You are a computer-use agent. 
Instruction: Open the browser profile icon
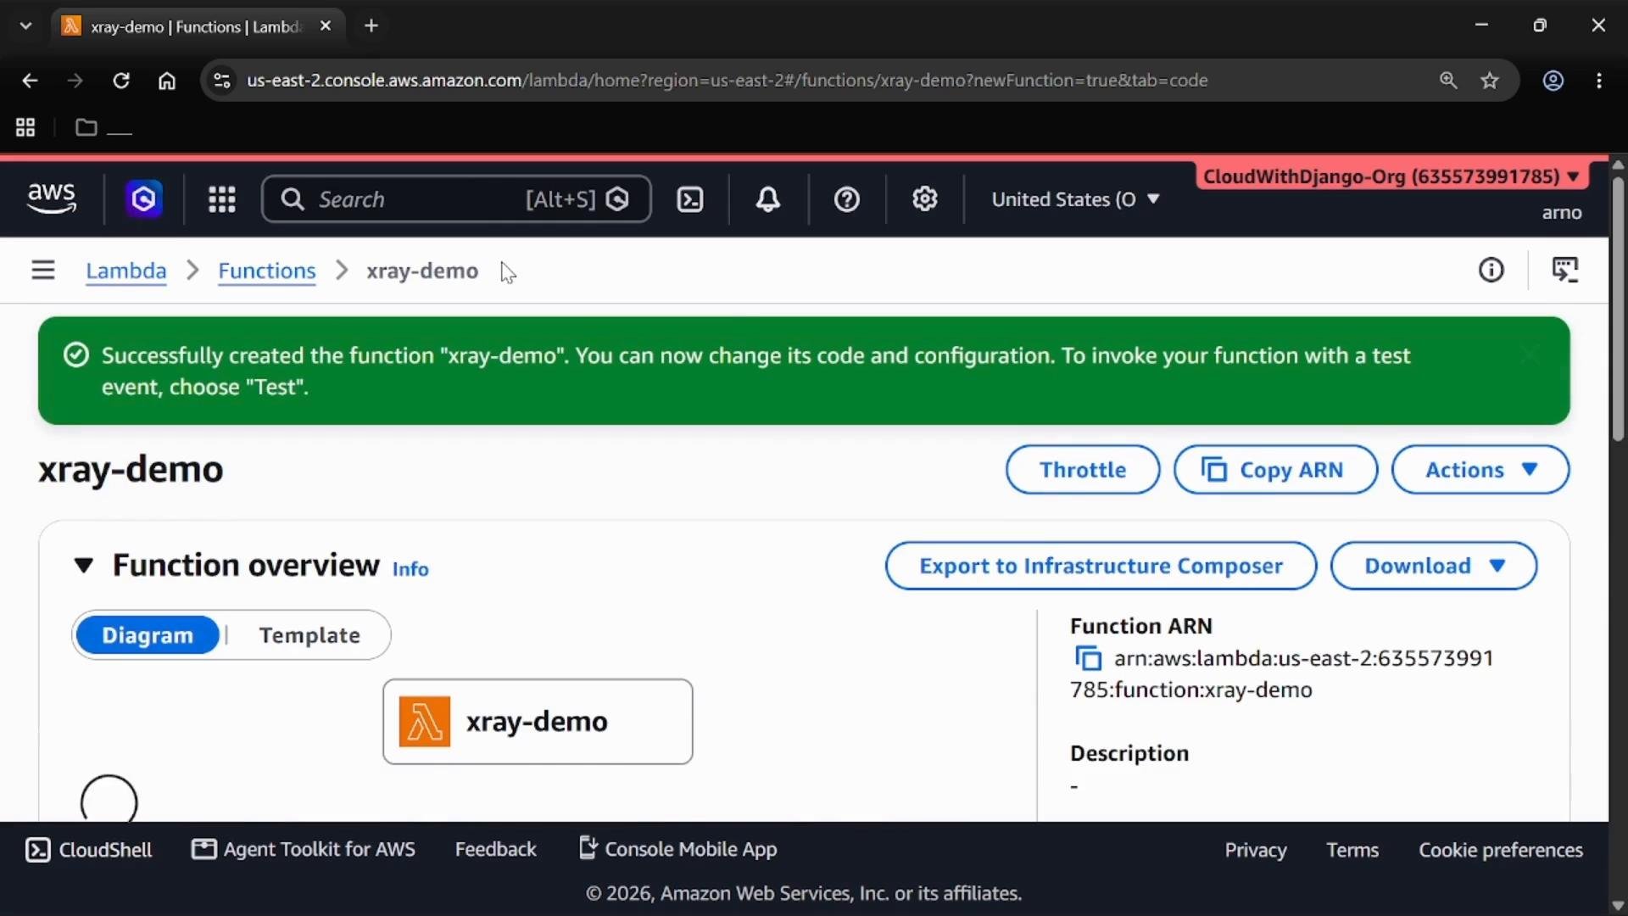pos(1553,81)
